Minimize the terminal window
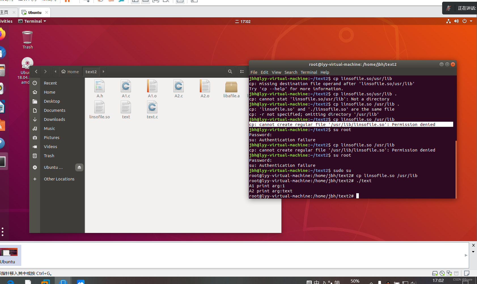 point(441,64)
